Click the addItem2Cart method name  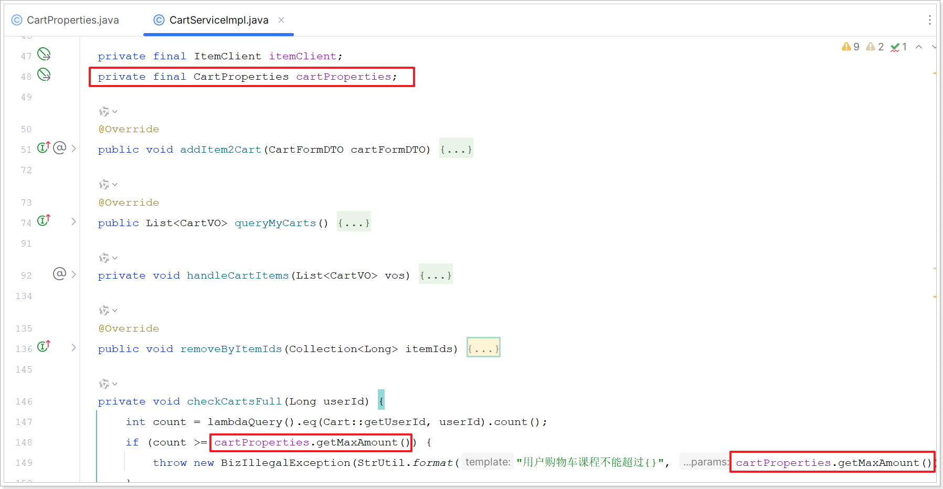pos(220,150)
